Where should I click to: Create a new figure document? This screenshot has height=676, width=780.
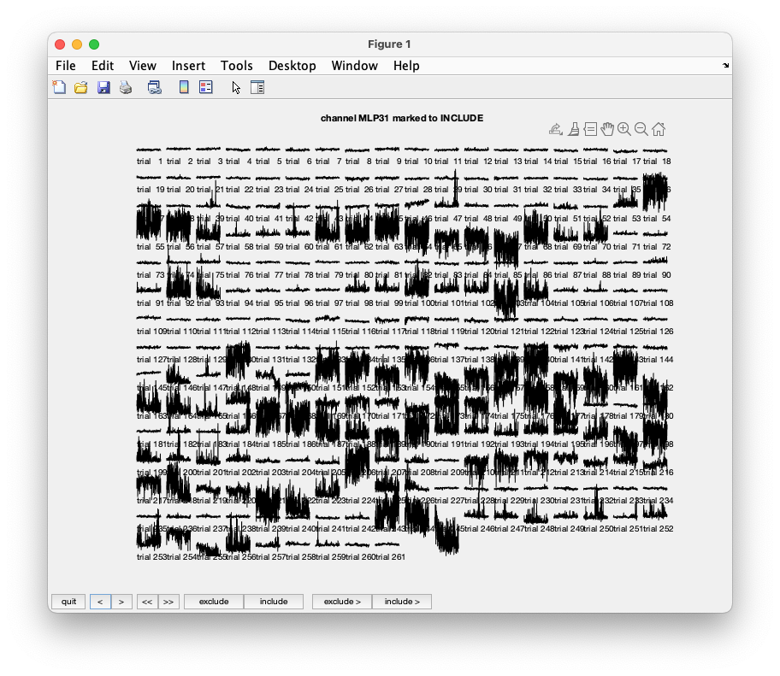59,86
